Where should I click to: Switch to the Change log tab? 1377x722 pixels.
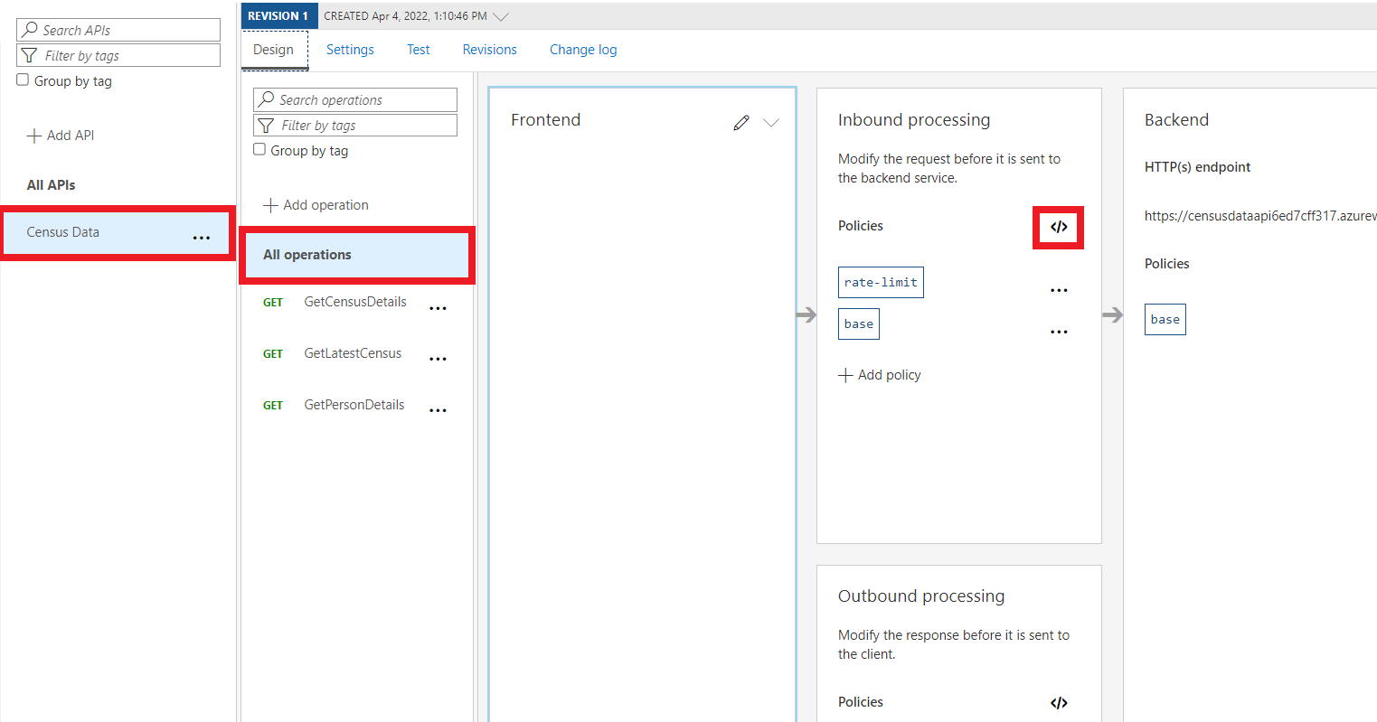[x=583, y=50]
